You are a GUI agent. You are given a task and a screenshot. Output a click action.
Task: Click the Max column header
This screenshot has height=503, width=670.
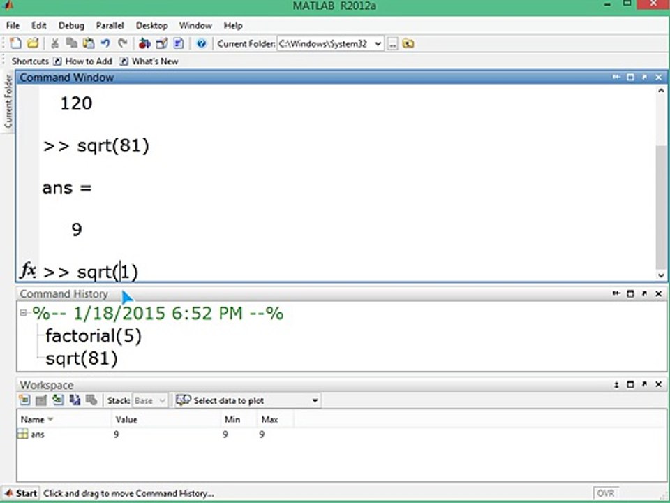(275, 420)
